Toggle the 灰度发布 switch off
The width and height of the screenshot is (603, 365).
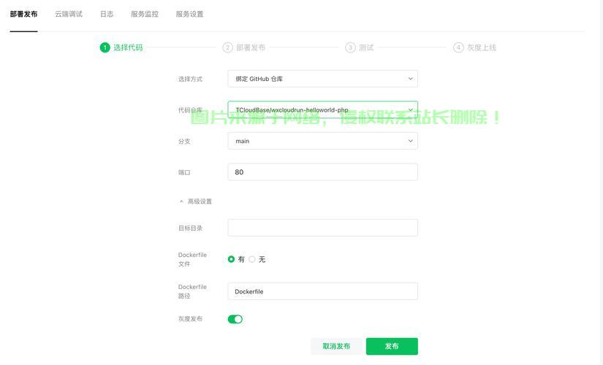tap(235, 319)
